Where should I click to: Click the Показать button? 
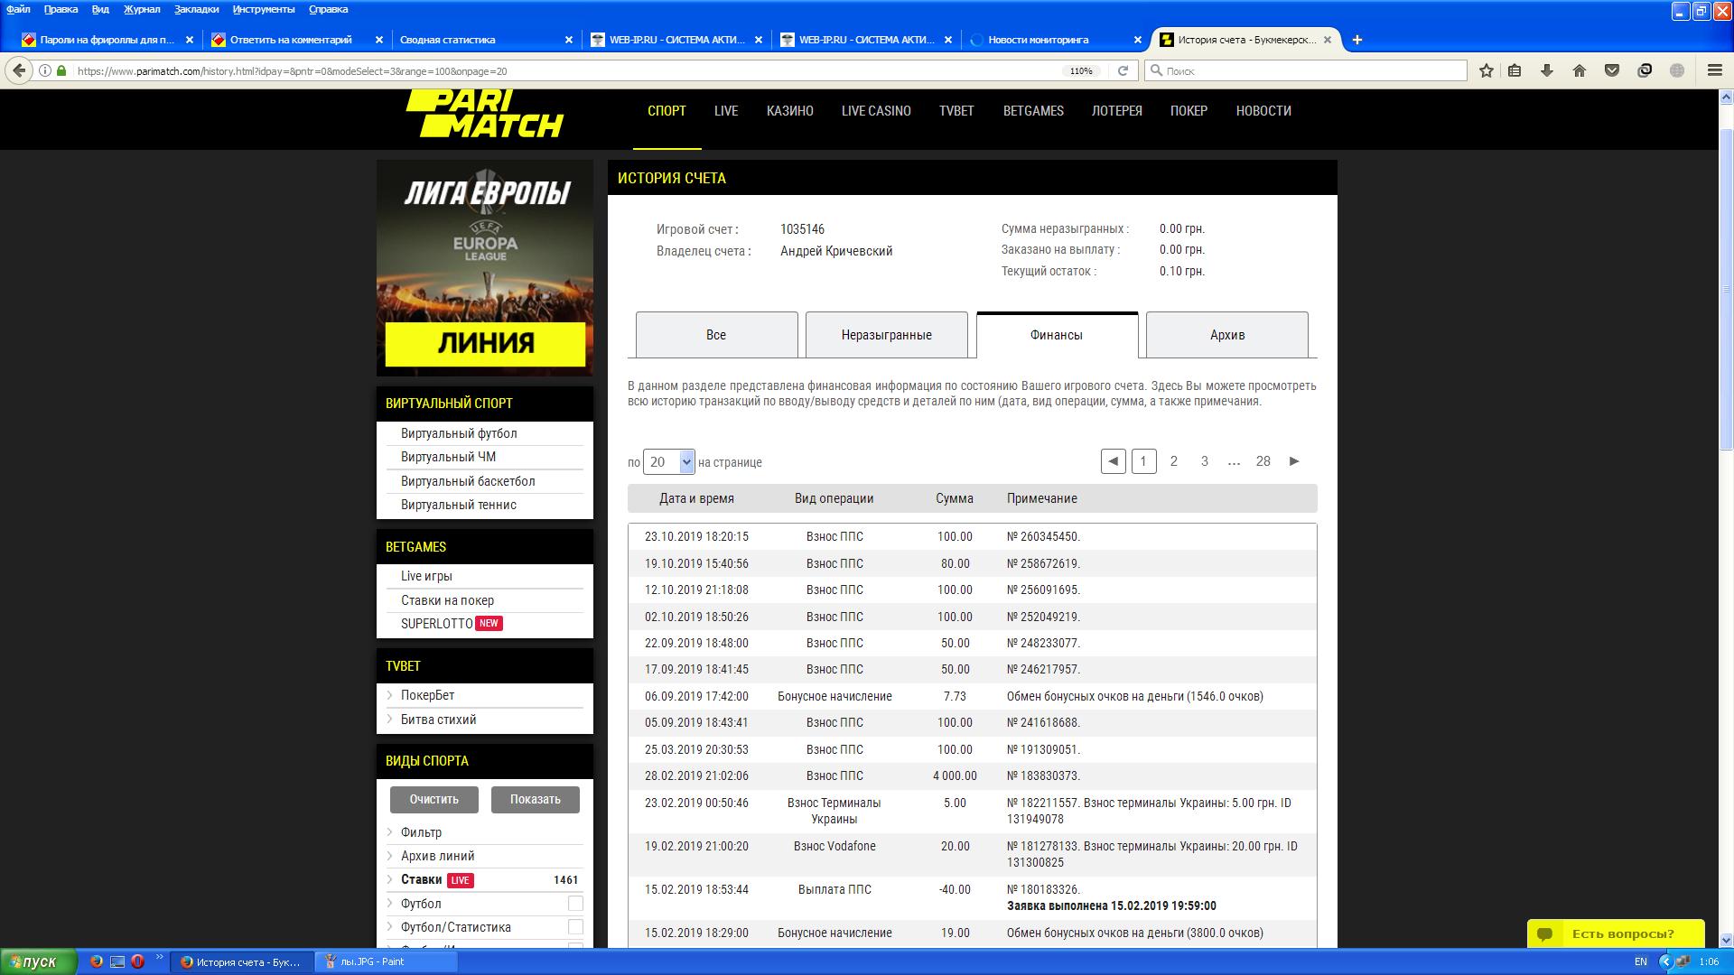point(536,799)
